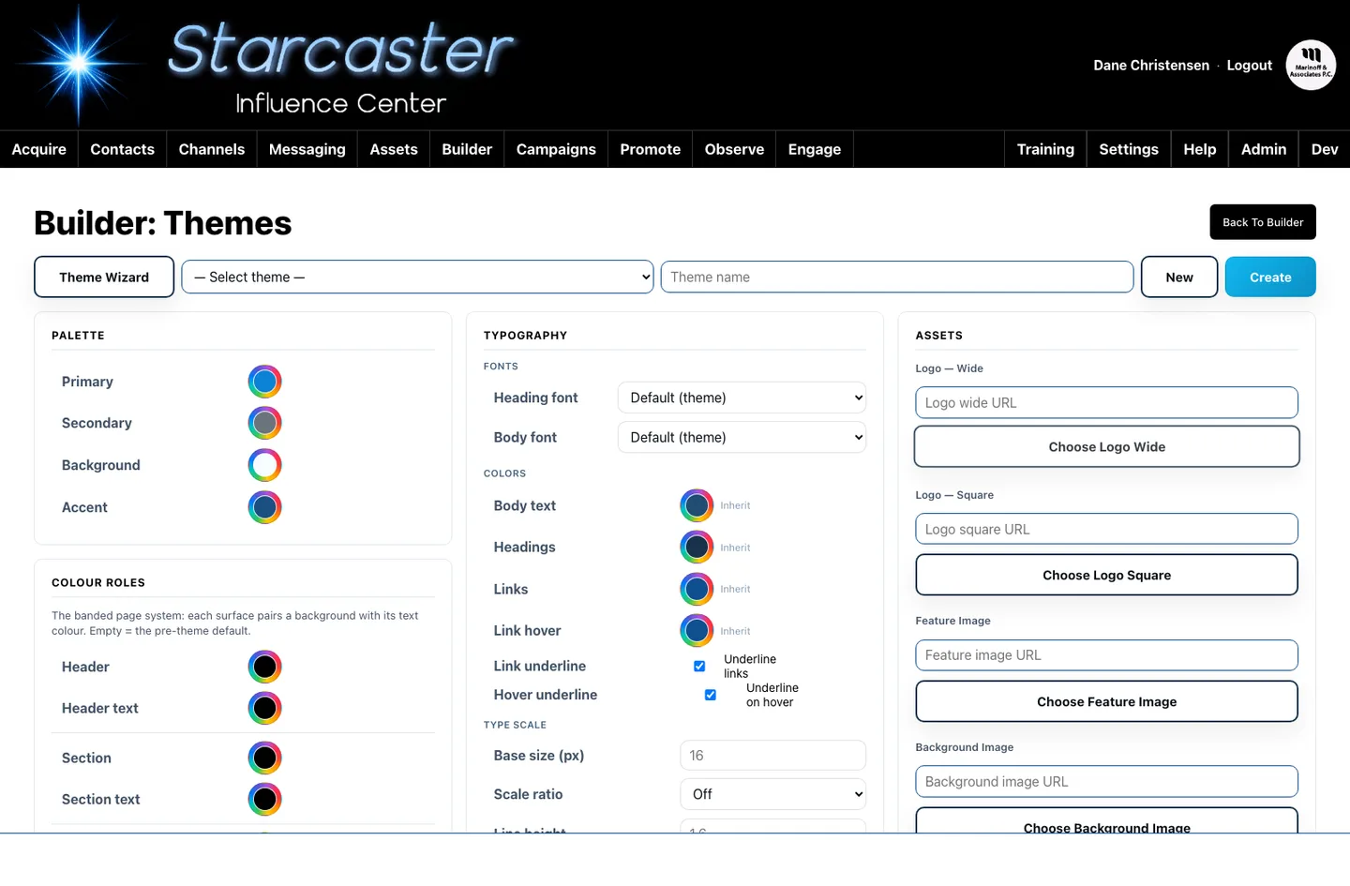Open the Headings color swatch
Screen dimensions: 1350x886
point(697,547)
